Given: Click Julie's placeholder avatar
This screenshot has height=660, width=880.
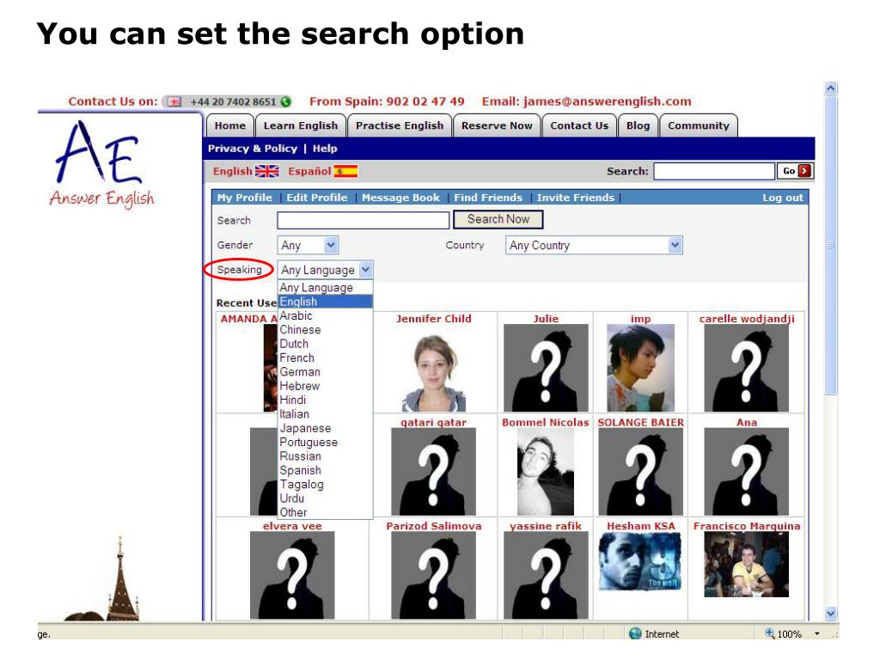Looking at the screenshot, I should click(x=546, y=368).
